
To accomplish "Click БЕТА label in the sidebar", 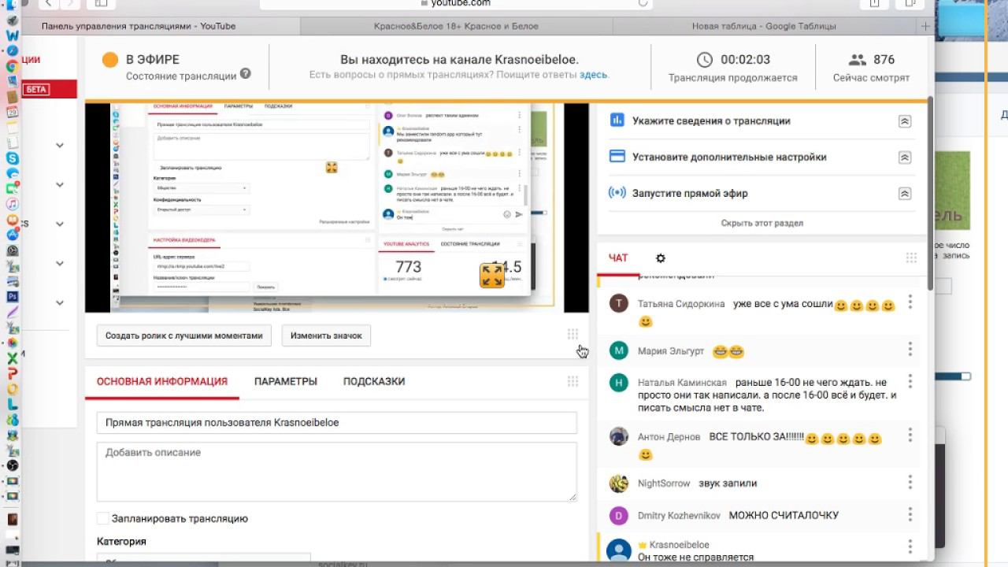I will 36,89.
